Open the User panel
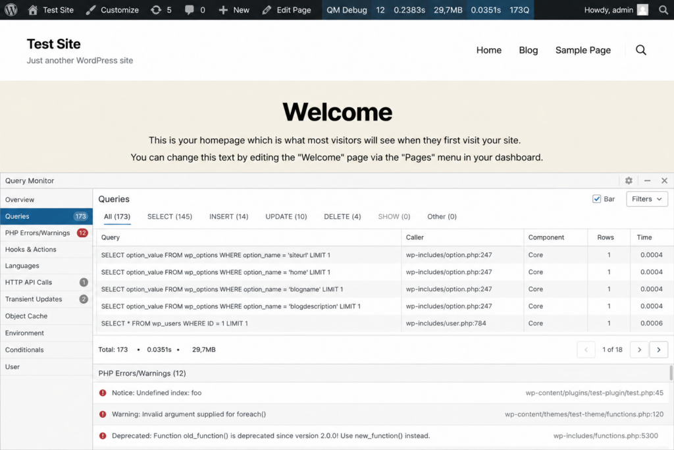 (x=47, y=366)
